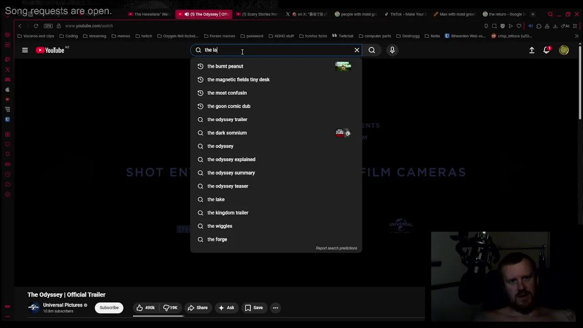Select suggestion 'the kingdom trailer'
The width and height of the screenshot is (583, 328).
tap(276, 213)
